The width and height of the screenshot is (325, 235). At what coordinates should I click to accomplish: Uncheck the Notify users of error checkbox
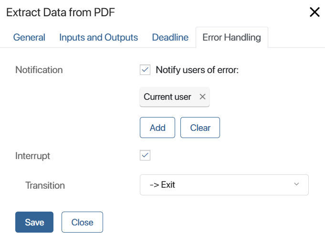pos(145,70)
